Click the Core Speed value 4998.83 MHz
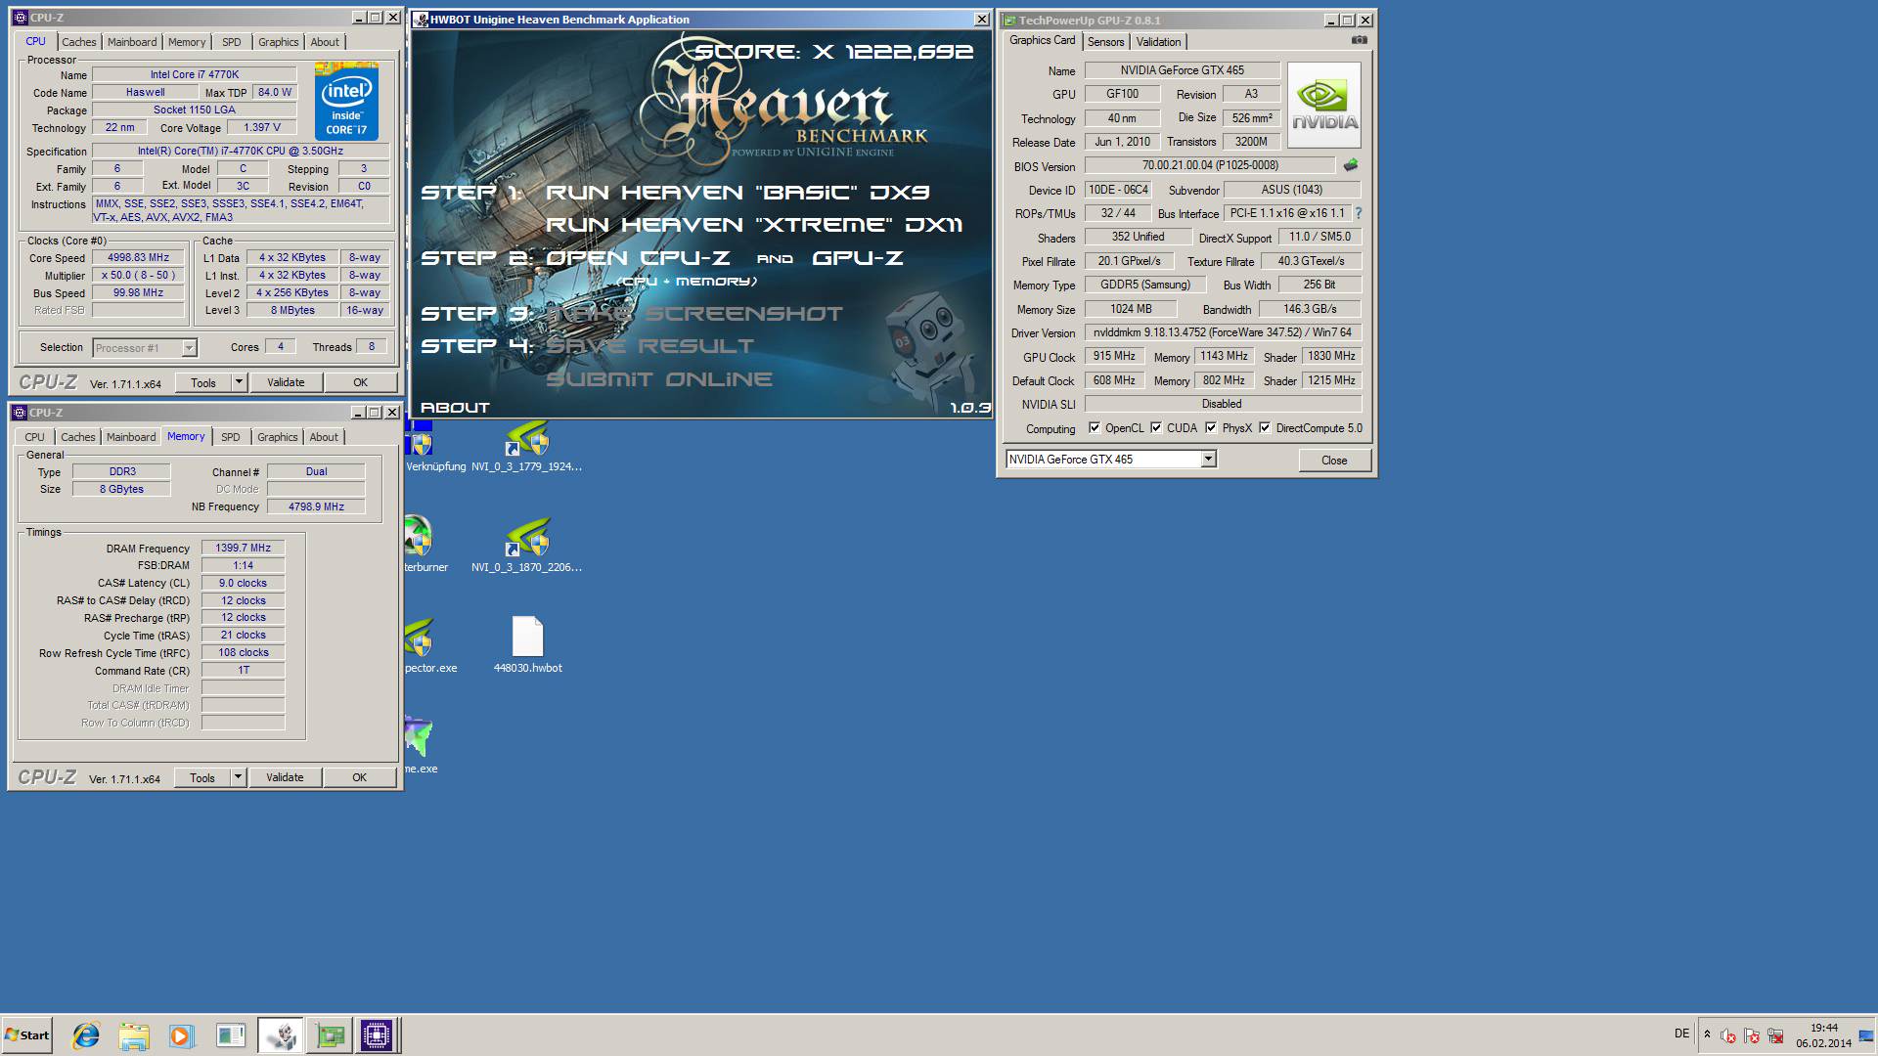Image resolution: width=1878 pixels, height=1056 pixels. 138,258
